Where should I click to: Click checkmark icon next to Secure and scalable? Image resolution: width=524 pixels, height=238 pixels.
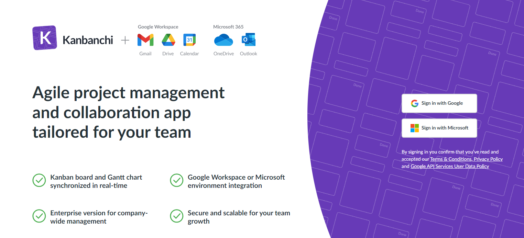(177, 216)
